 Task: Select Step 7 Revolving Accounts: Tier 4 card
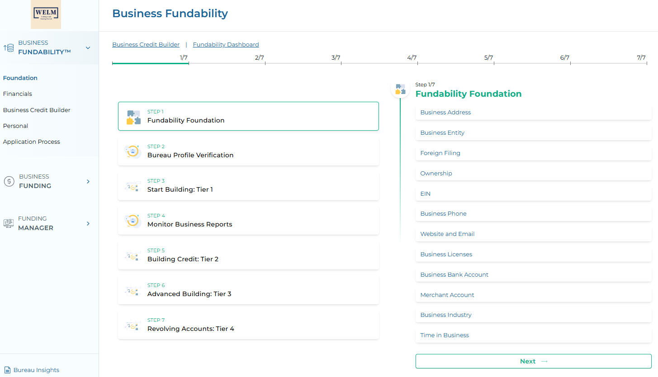pos(248,325)
